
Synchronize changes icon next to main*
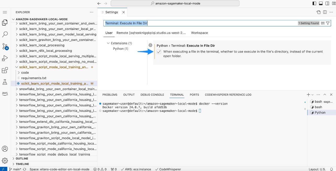tap(25, 169)
